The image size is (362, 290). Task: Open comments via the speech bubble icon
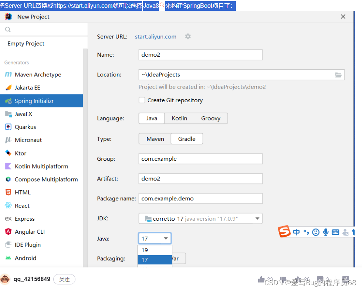321,279
